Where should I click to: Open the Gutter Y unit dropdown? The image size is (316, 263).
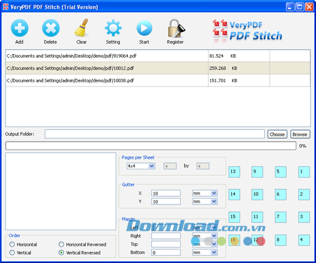tap(205, 202)
